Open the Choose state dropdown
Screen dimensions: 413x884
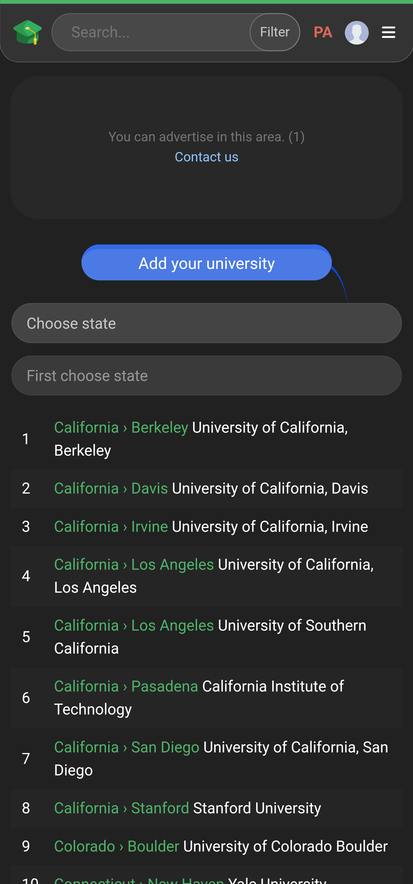[x=206, y=323]
